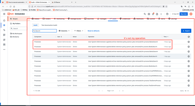Open details info icon for first audit row

pyautogui.click(x=189, y=42)
